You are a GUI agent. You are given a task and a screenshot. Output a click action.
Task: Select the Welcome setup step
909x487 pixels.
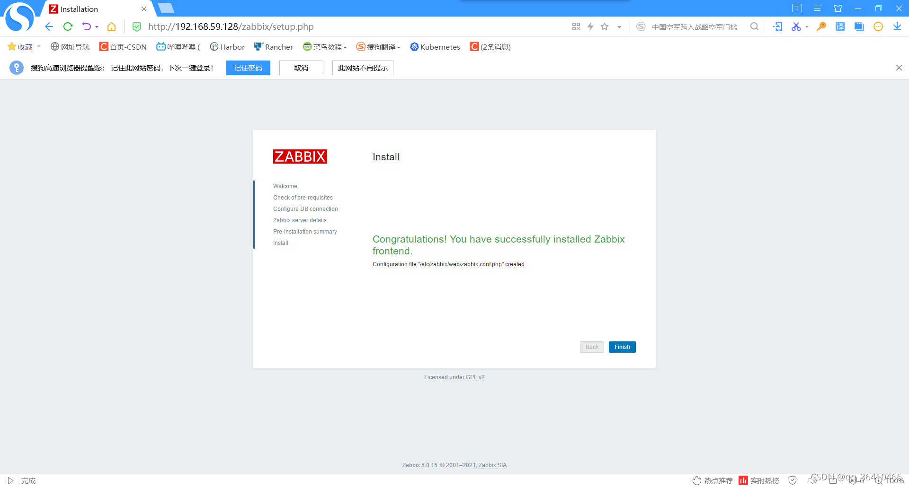point(285,186)
